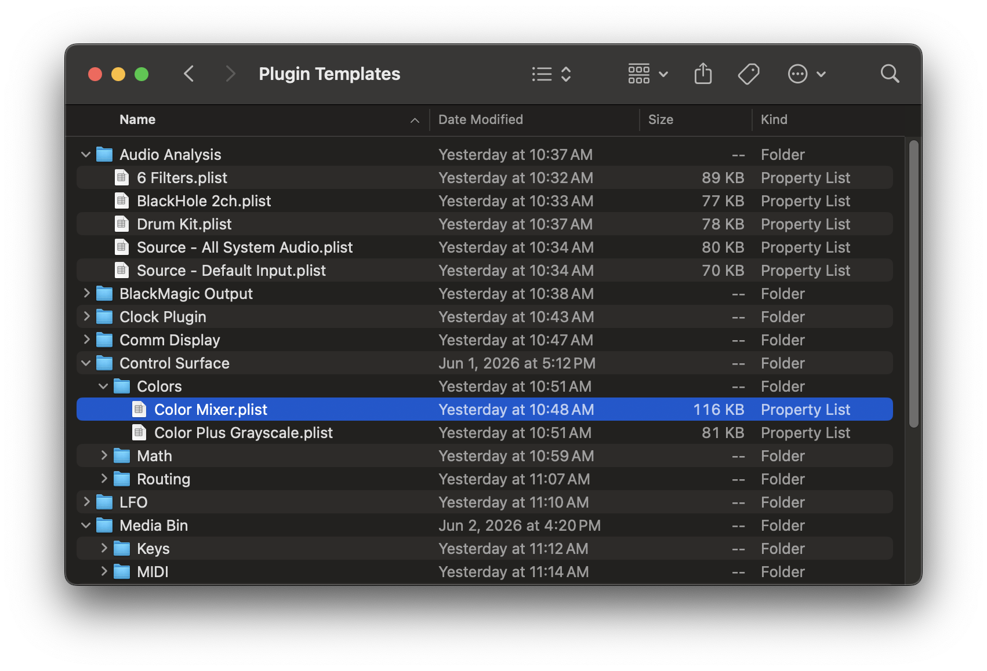This screenshot has width=987, height=671.
Task: Click 'Jun 1, 2026 at 5:12 PM' date
Action: tap(517, 363)
